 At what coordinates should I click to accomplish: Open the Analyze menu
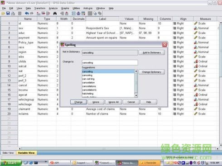pyautogui.click(x=53, y=8)
